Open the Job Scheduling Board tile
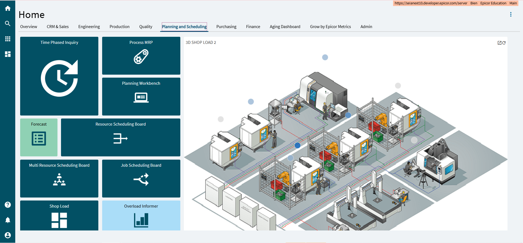 click(141, 178)
